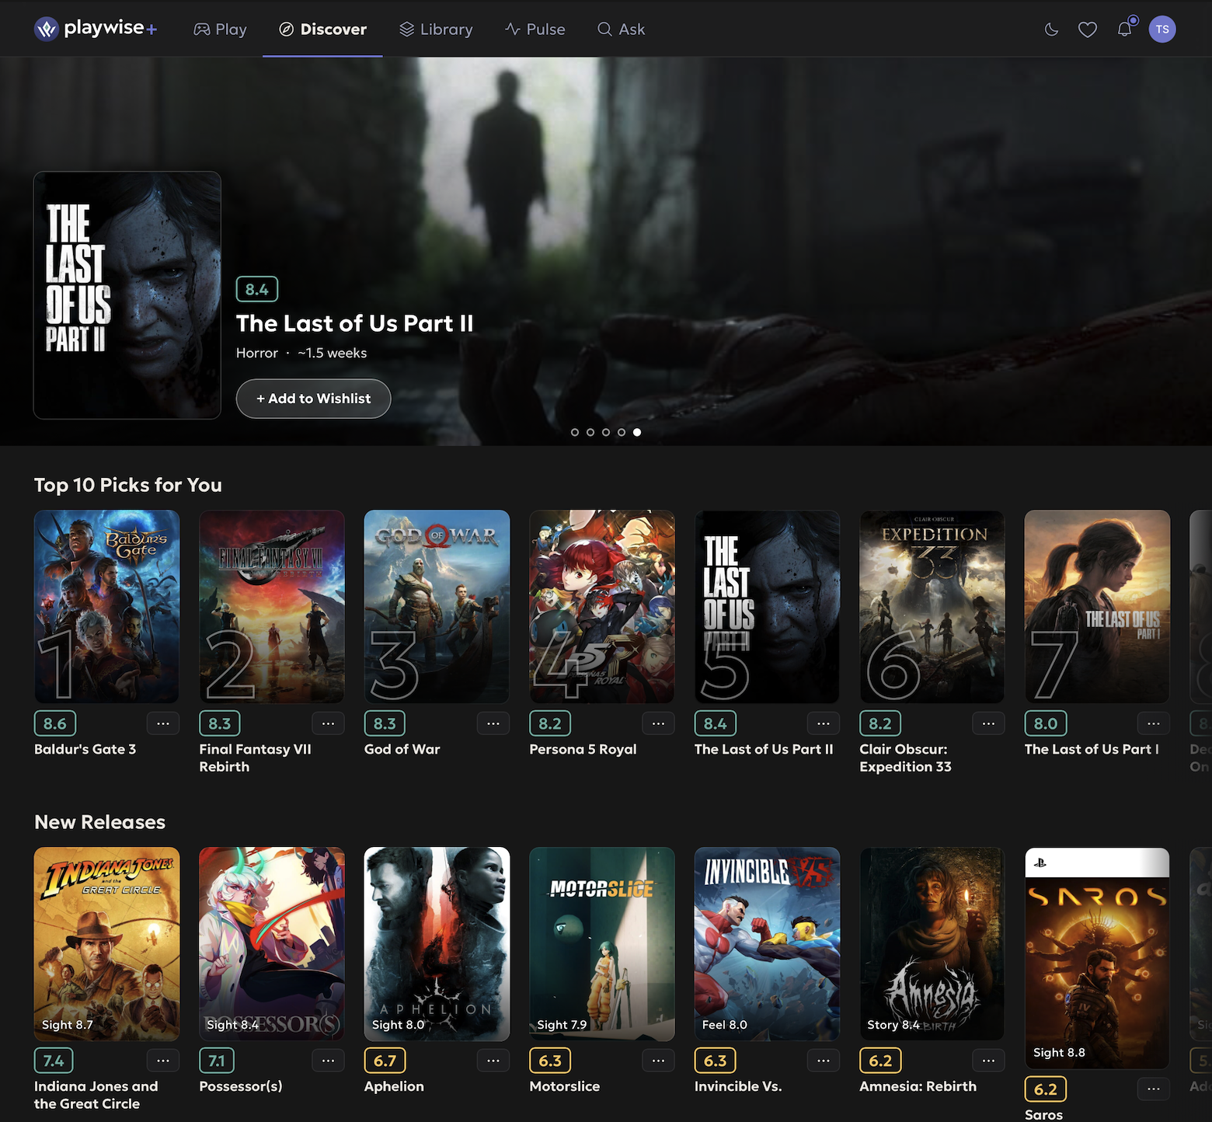Open more options for Motorslice

coord(659,1061)
